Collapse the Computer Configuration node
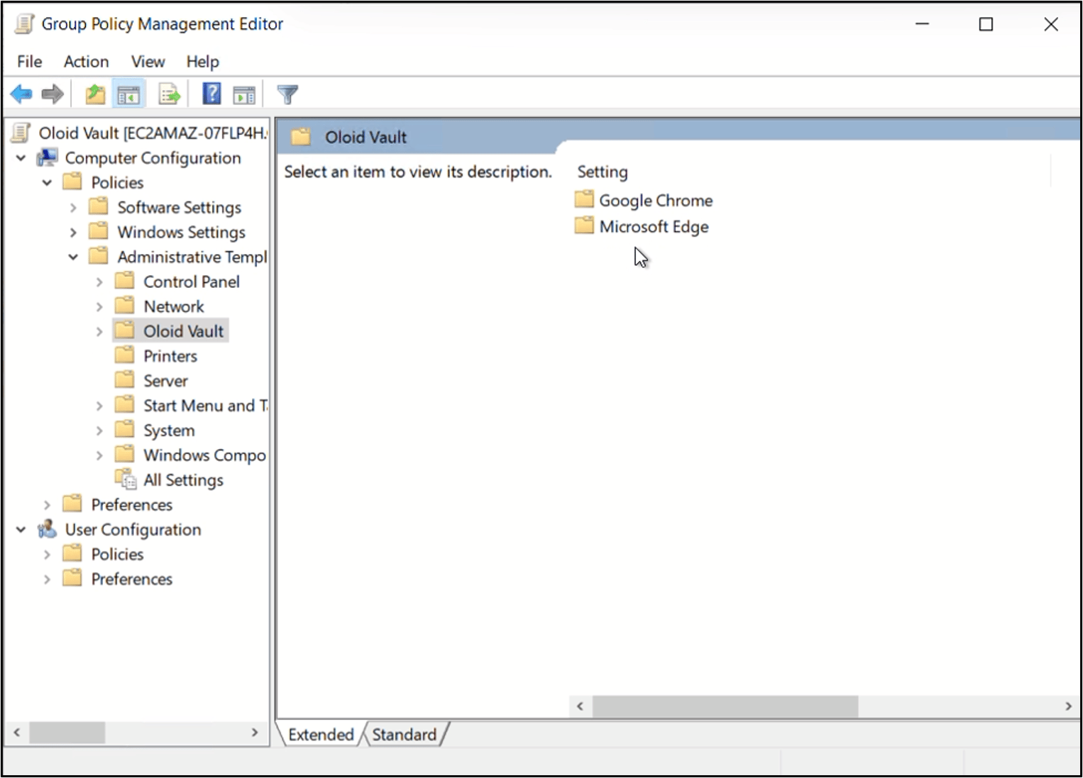 [x=21, y=157]
